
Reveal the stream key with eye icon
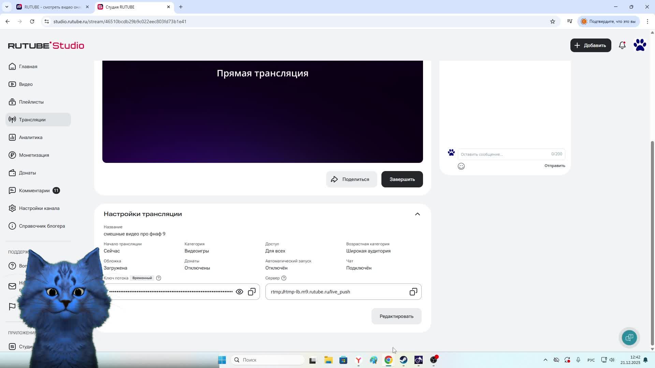click(239, 292)
